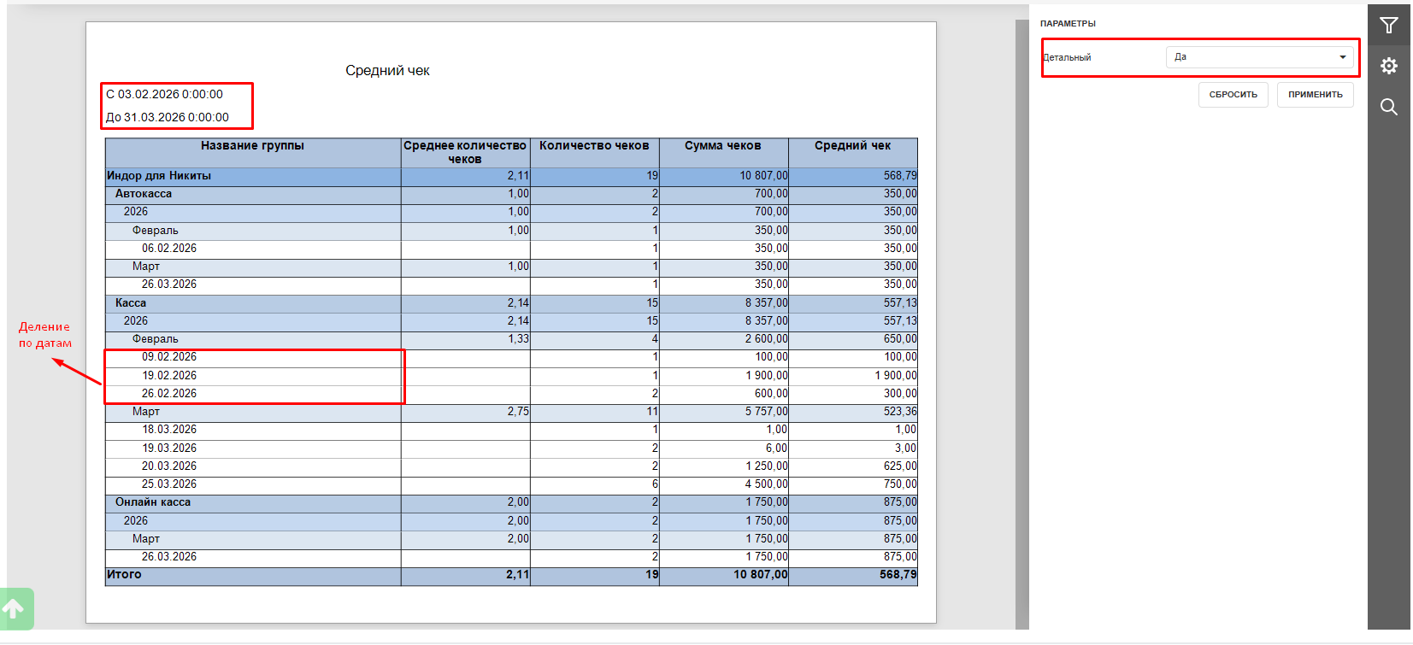Open the settings gear icon
Viewport: 1413px width, 645px height.
click(x=1388, y=66)
